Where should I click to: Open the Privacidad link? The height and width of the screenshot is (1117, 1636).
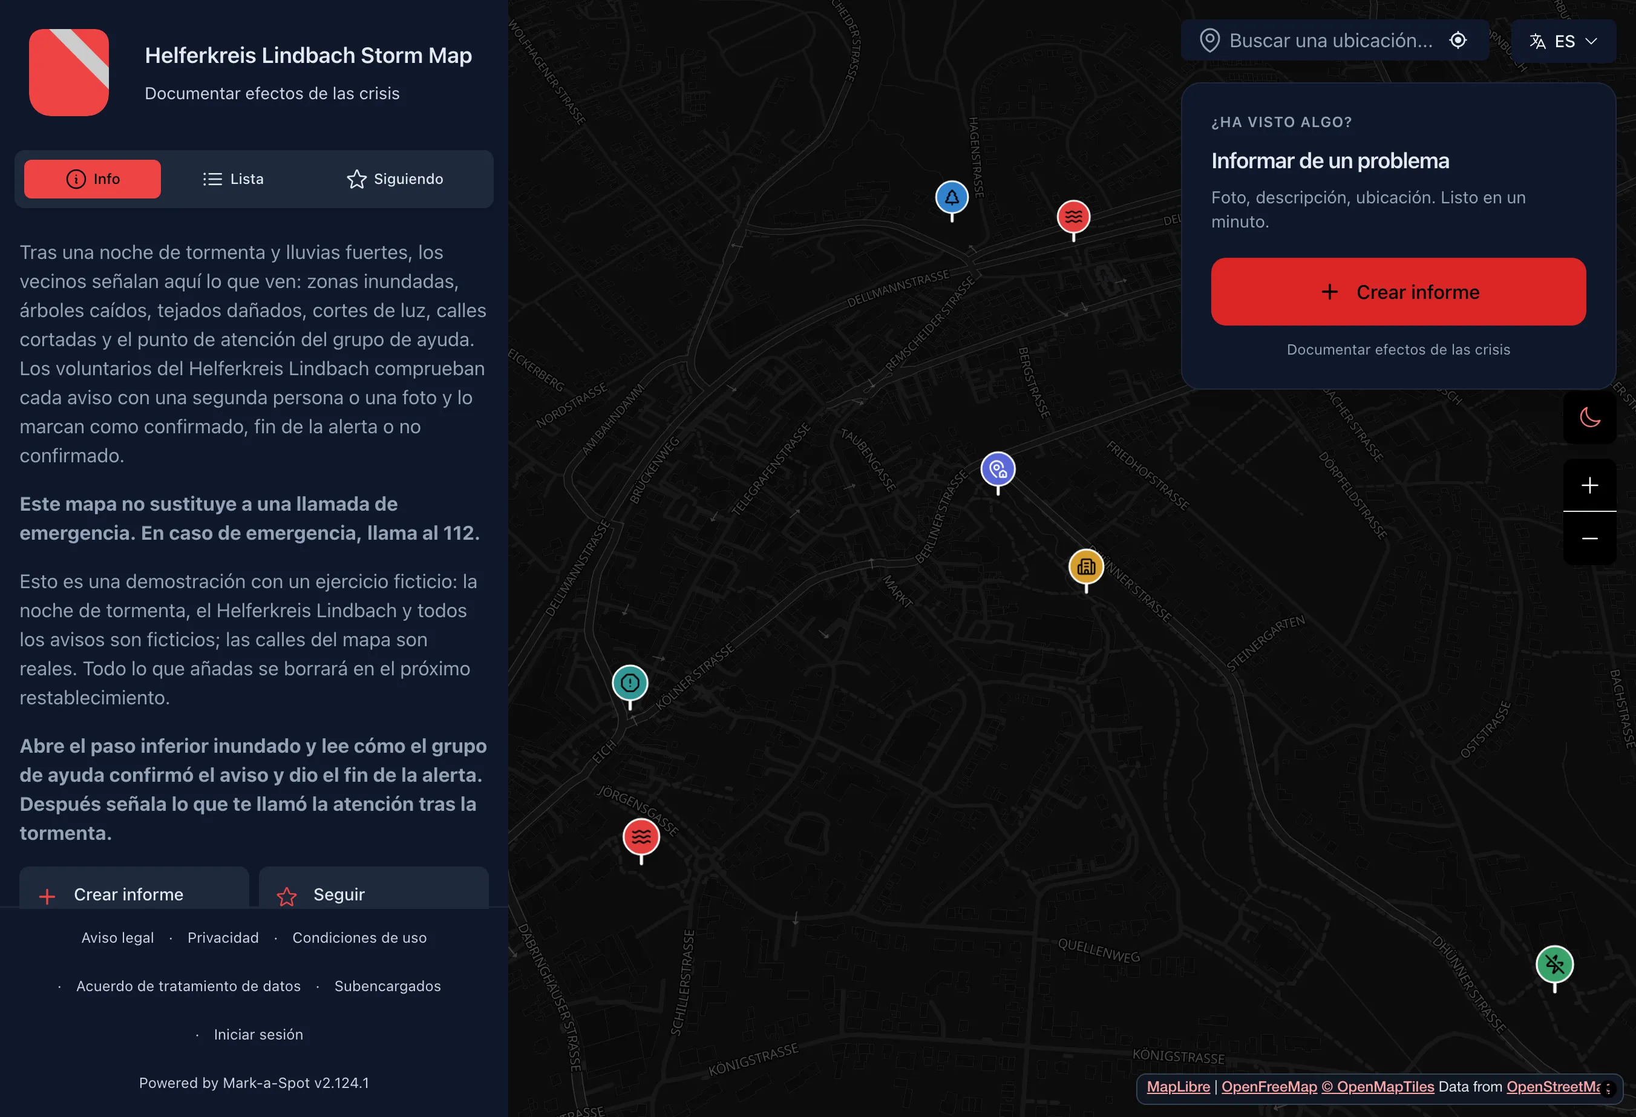click(223, 937)
